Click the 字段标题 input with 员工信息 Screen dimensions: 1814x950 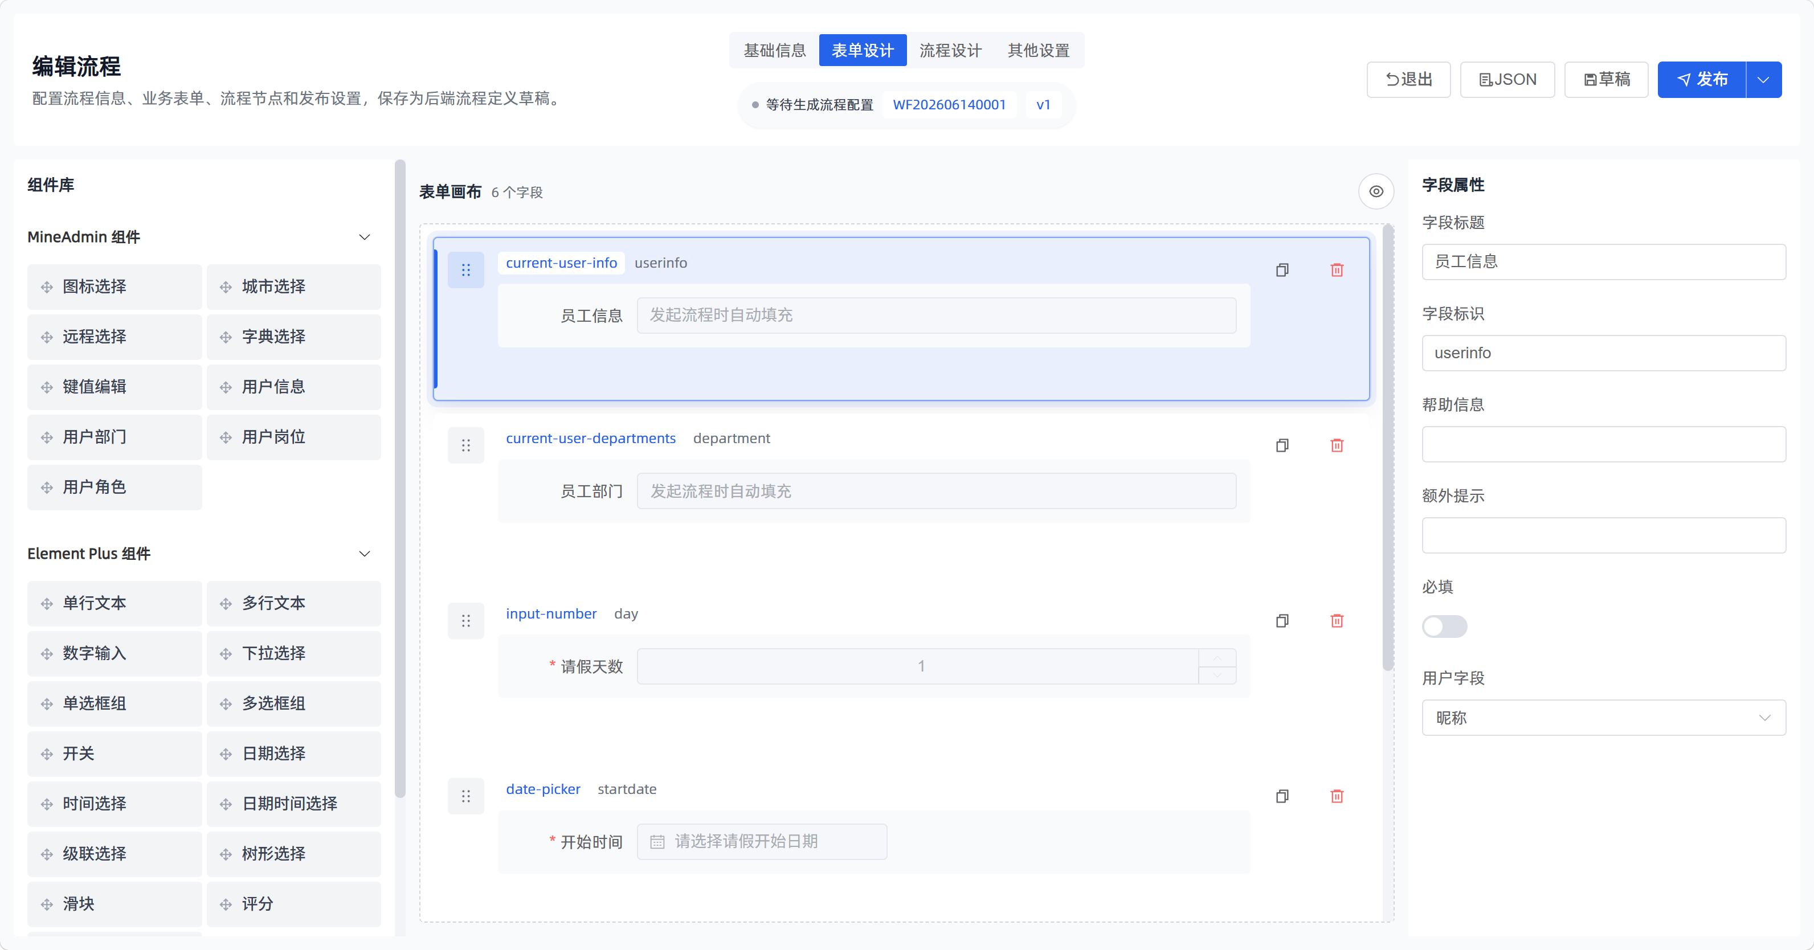[x=1603, y=262]
